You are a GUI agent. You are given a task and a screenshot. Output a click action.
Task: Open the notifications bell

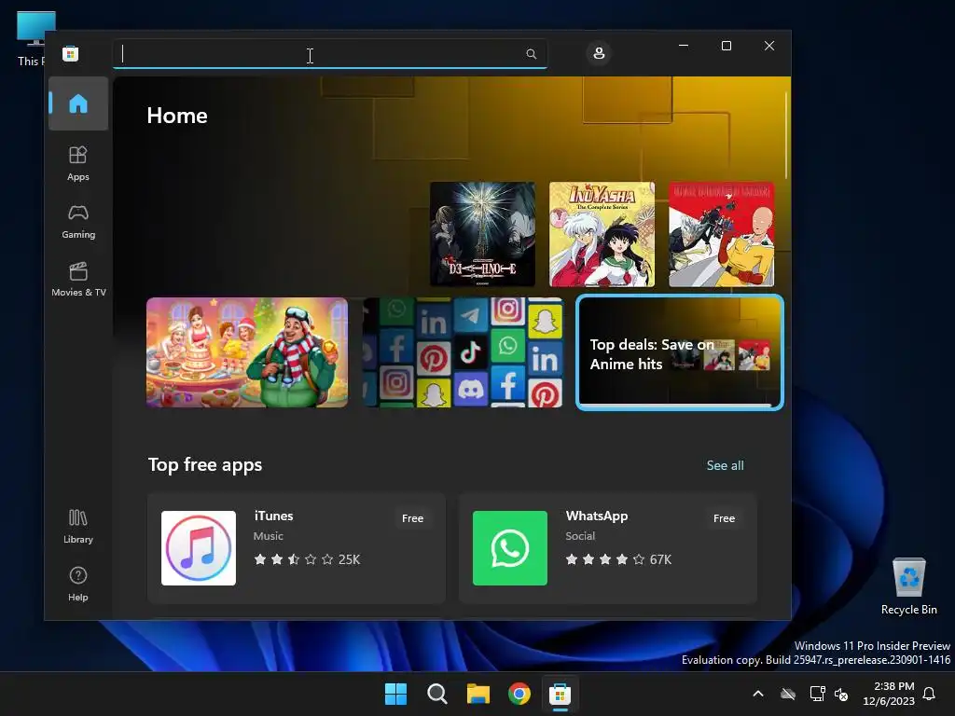click(x=930, y=694)
